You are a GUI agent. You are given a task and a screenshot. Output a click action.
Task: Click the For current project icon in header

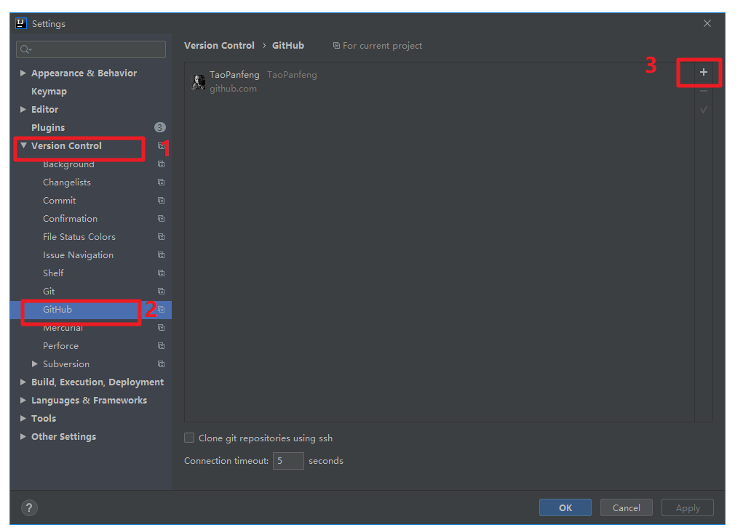click(336, 45)
